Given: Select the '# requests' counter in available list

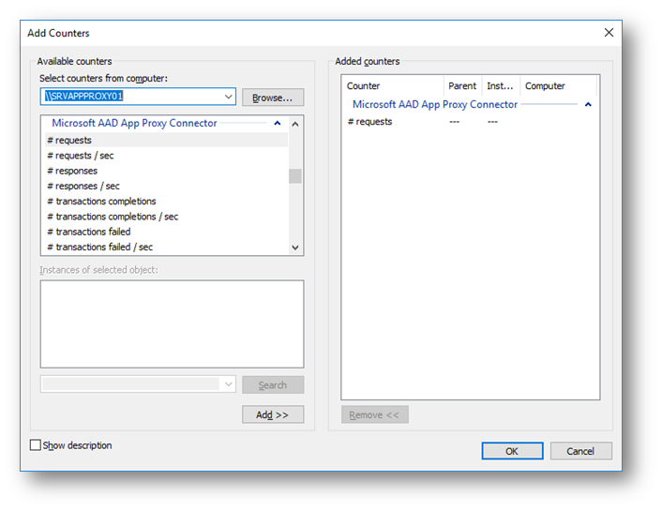Looking at the screenshot, I should 166,141.
